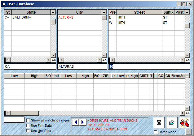
Task: Click State list horizontal scroll left arrow
Action: point(8,60)
